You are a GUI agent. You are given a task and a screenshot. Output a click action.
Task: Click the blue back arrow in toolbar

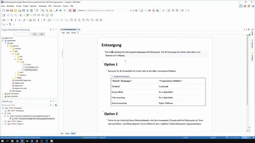(61, 11)
